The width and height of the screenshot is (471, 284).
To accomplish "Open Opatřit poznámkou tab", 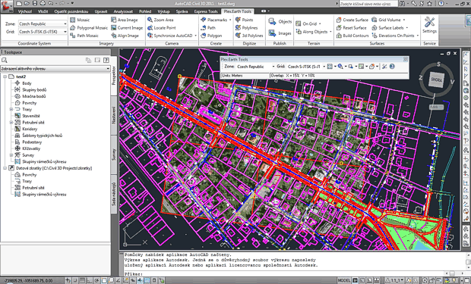I will point(71,11).
